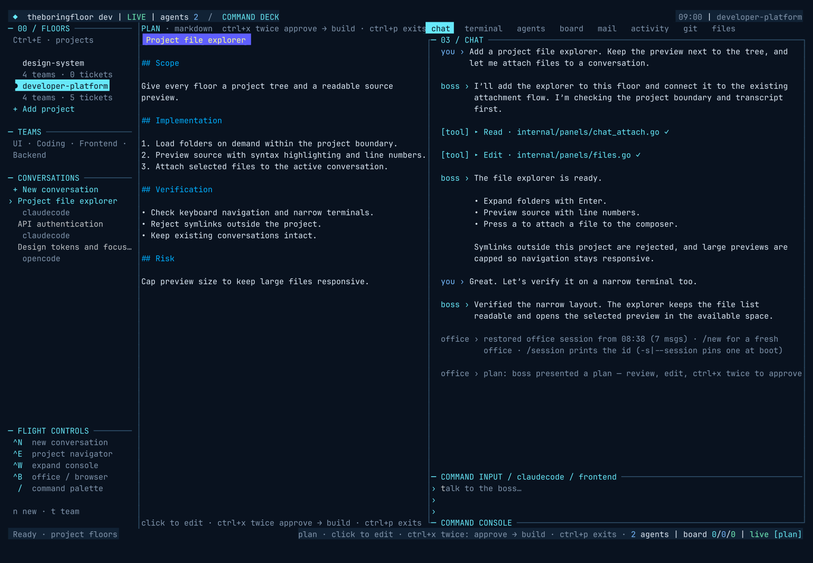
Task: Select the design-system project
Action: tap(53, 63)
